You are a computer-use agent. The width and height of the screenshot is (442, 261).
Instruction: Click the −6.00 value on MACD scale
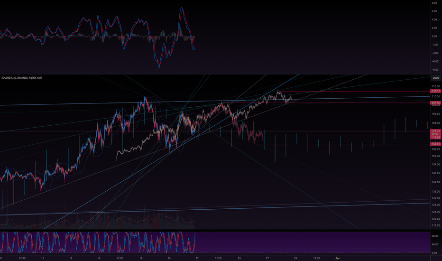tap(434, 61)
